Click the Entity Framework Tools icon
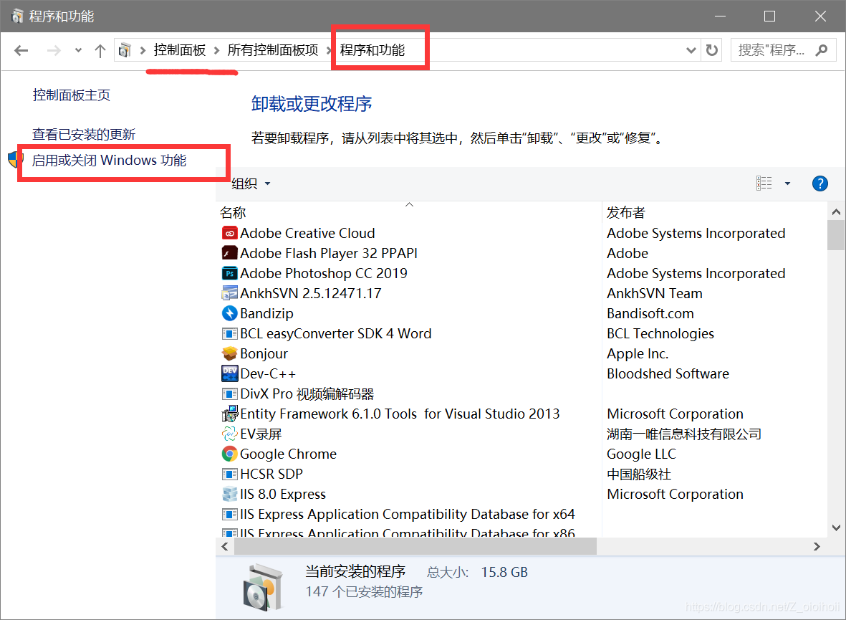846x620 pixels. [230, 414]
